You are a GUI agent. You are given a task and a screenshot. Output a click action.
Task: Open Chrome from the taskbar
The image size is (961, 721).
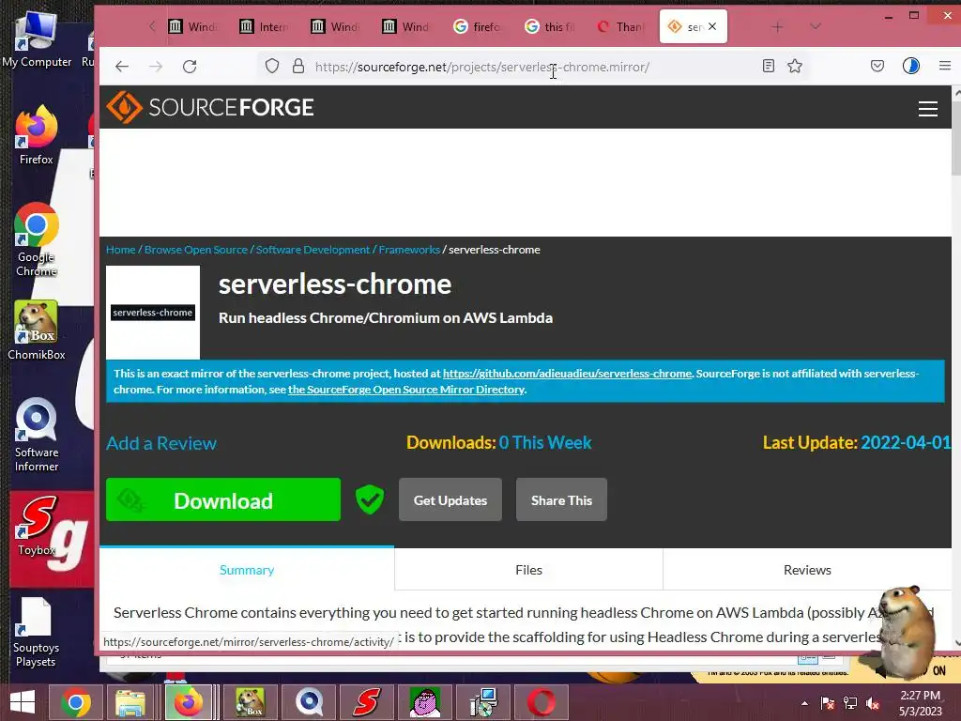pos(76,702)
